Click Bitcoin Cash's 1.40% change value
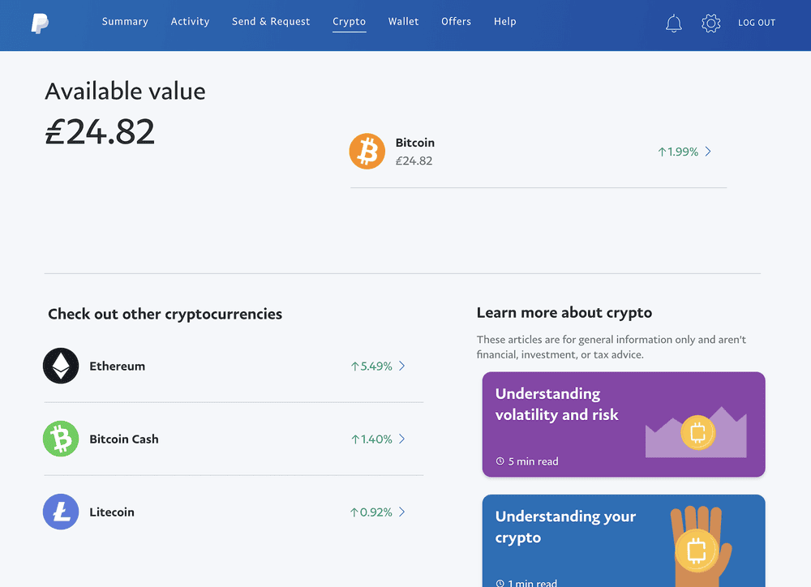Viewport: 811px width, 587px height. click(371, 439)
